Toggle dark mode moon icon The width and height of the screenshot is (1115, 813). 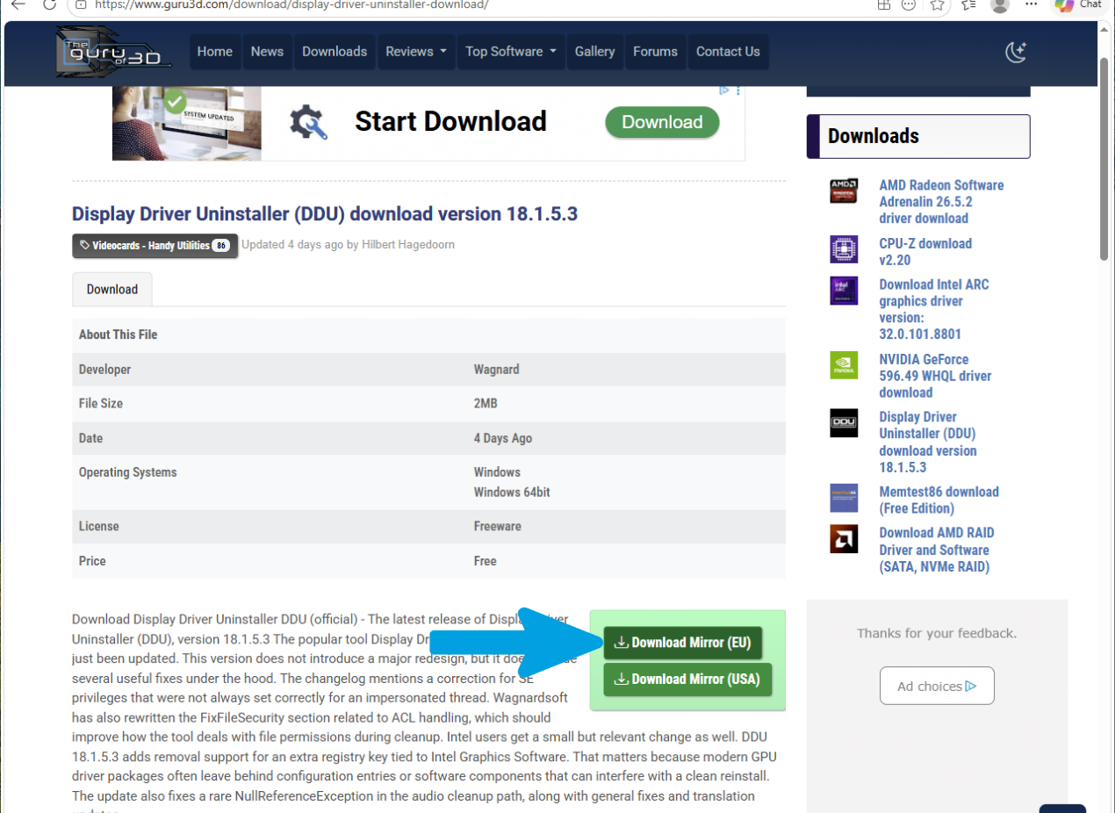coord(1016,52)
